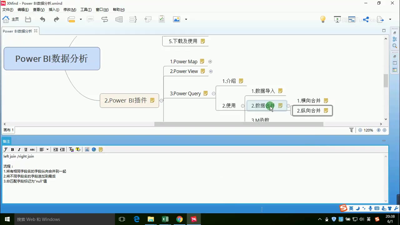Click the filter funnel icon
The image size is (400, 225).
pyautogui.click(x=351, y=130)
